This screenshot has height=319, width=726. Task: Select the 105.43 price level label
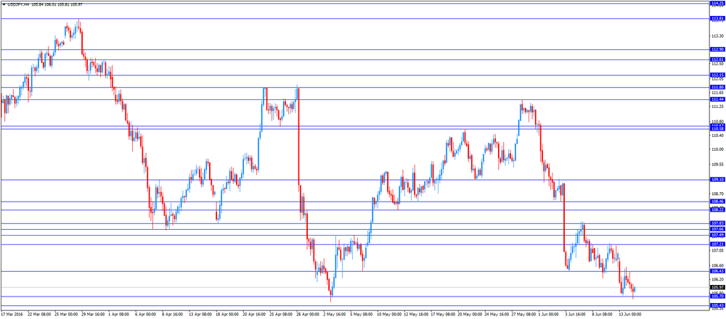(x=718, y=306)
